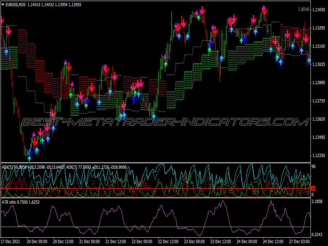328x246 pixels.
Task: Click the 27 Dec 03:00 time axis label
Action: 299,242
